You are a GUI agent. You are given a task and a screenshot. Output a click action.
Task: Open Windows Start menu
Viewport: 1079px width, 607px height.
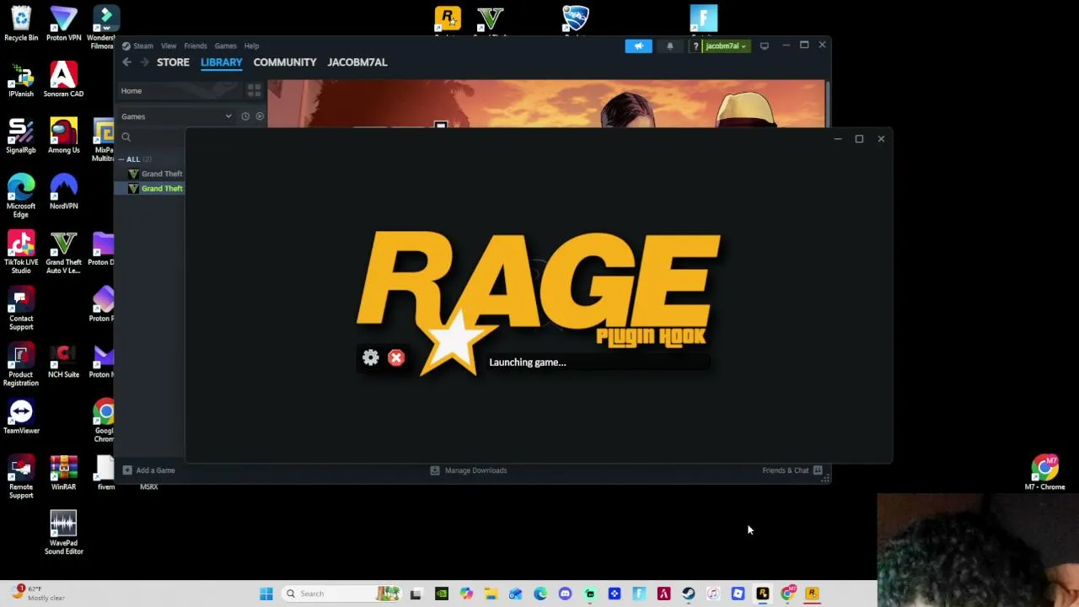tap(266, 594)
